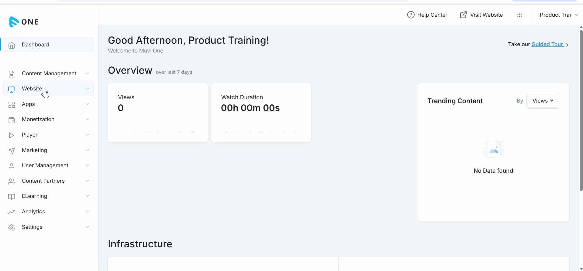This screenshot has height=271, width=583.
Task: Click the Settings gear icon
Action: (12, 227)
